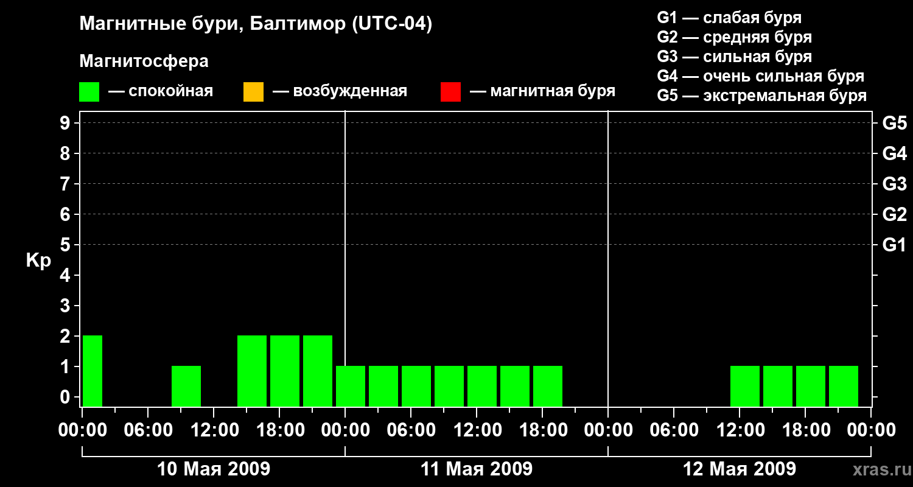Viewport: 913px width, 487px height.
Task: Click the green 'спокойная' legend swatch
Action: (89, 92)
